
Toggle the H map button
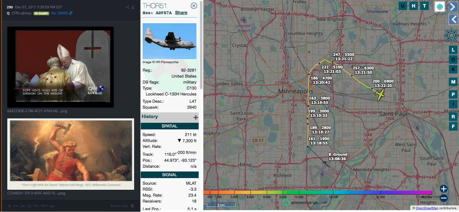[414, 6]
